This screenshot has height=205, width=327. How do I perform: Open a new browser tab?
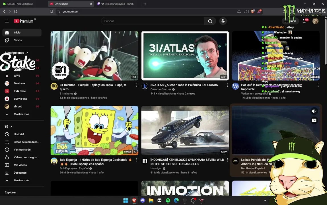[x=145, y=4]
